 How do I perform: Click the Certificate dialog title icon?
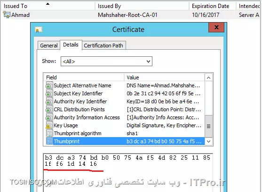pyautogui.click(x=39, y=30)
